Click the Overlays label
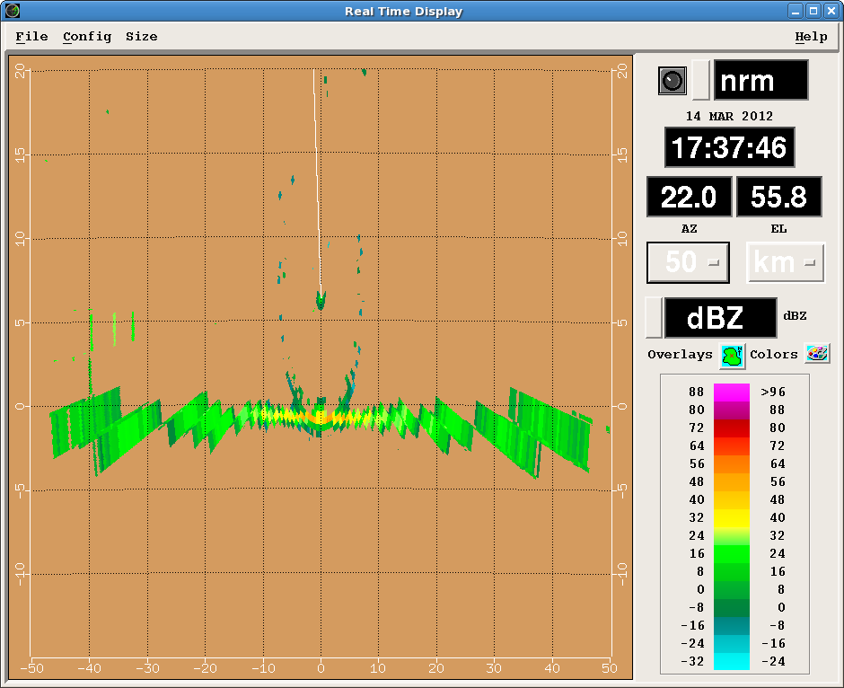The height and width of the screenshot is (688, 844). [680, 355]
